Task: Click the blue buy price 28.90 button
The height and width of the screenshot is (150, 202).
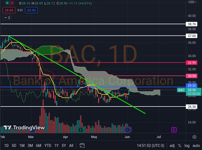Action: [x=31, y=10]
